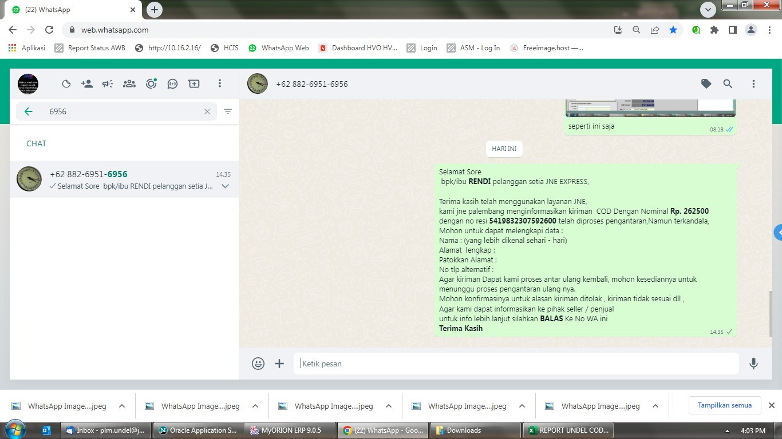Start a new chat with plus-bubble icon
This screenshot has height=439, width=782.
194,84
